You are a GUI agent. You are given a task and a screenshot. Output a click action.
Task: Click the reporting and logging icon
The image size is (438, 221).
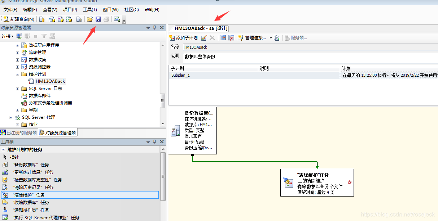pos(277,38)
